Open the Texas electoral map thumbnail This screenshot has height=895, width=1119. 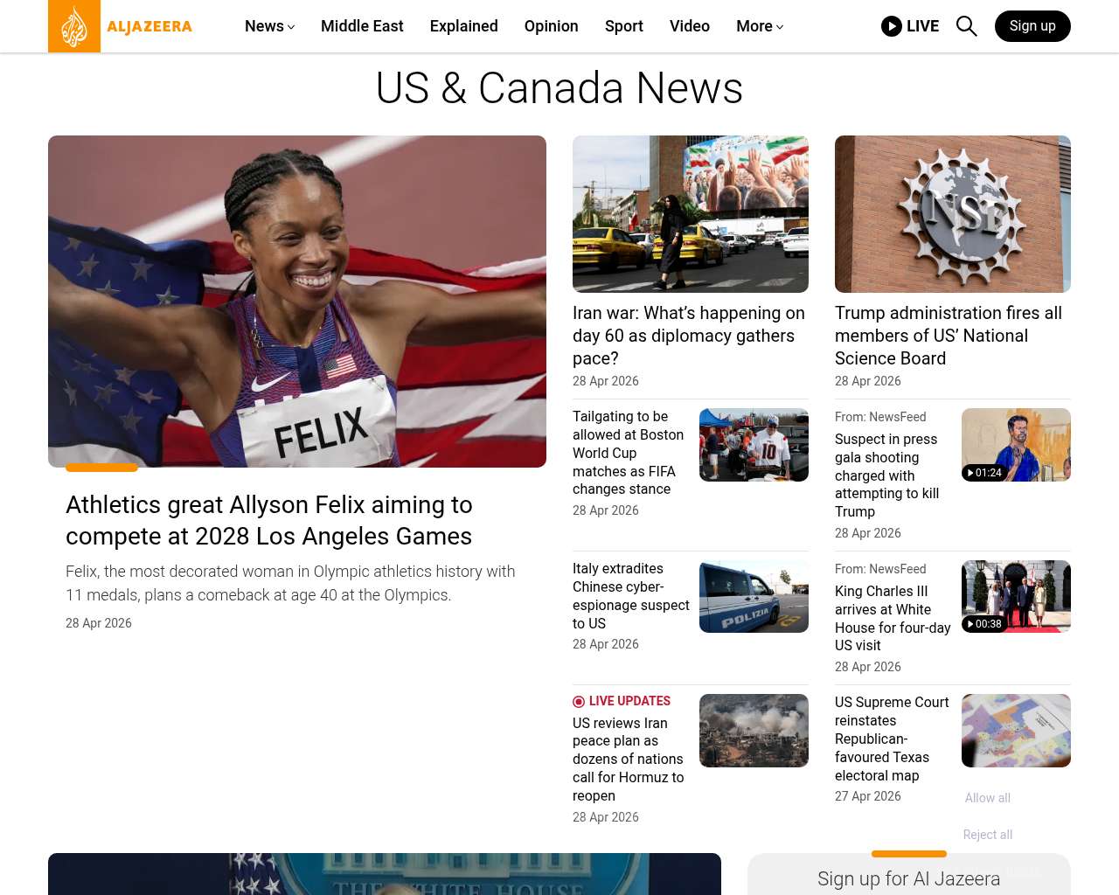coord(1016,731)
